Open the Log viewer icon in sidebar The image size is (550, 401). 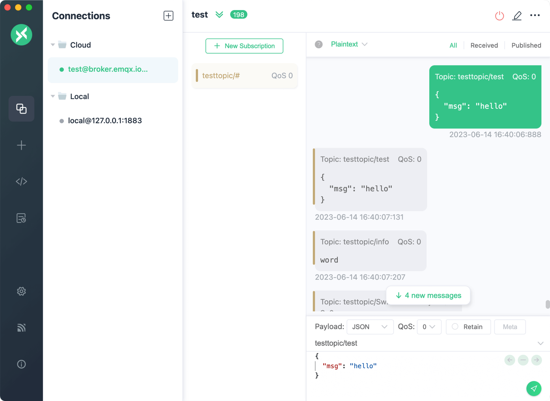(x=21, y=218)
